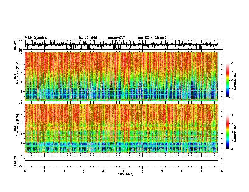Screen dimensions: 249x192
Task: Click the time axis tick label 4
Action: pyautogui.click(x=103, y=171)
